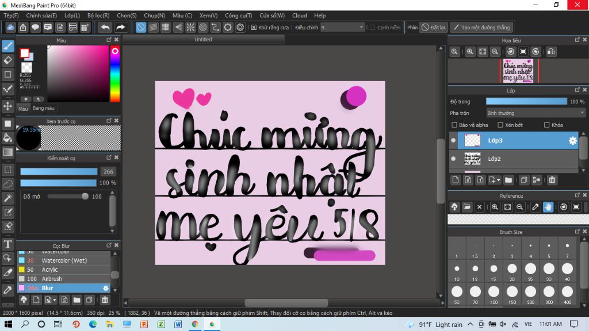Image resolution: width=589 pixels, height=331 pixels.
Task: Switch to the Bảng màu tab
Action: click(44, 108)
